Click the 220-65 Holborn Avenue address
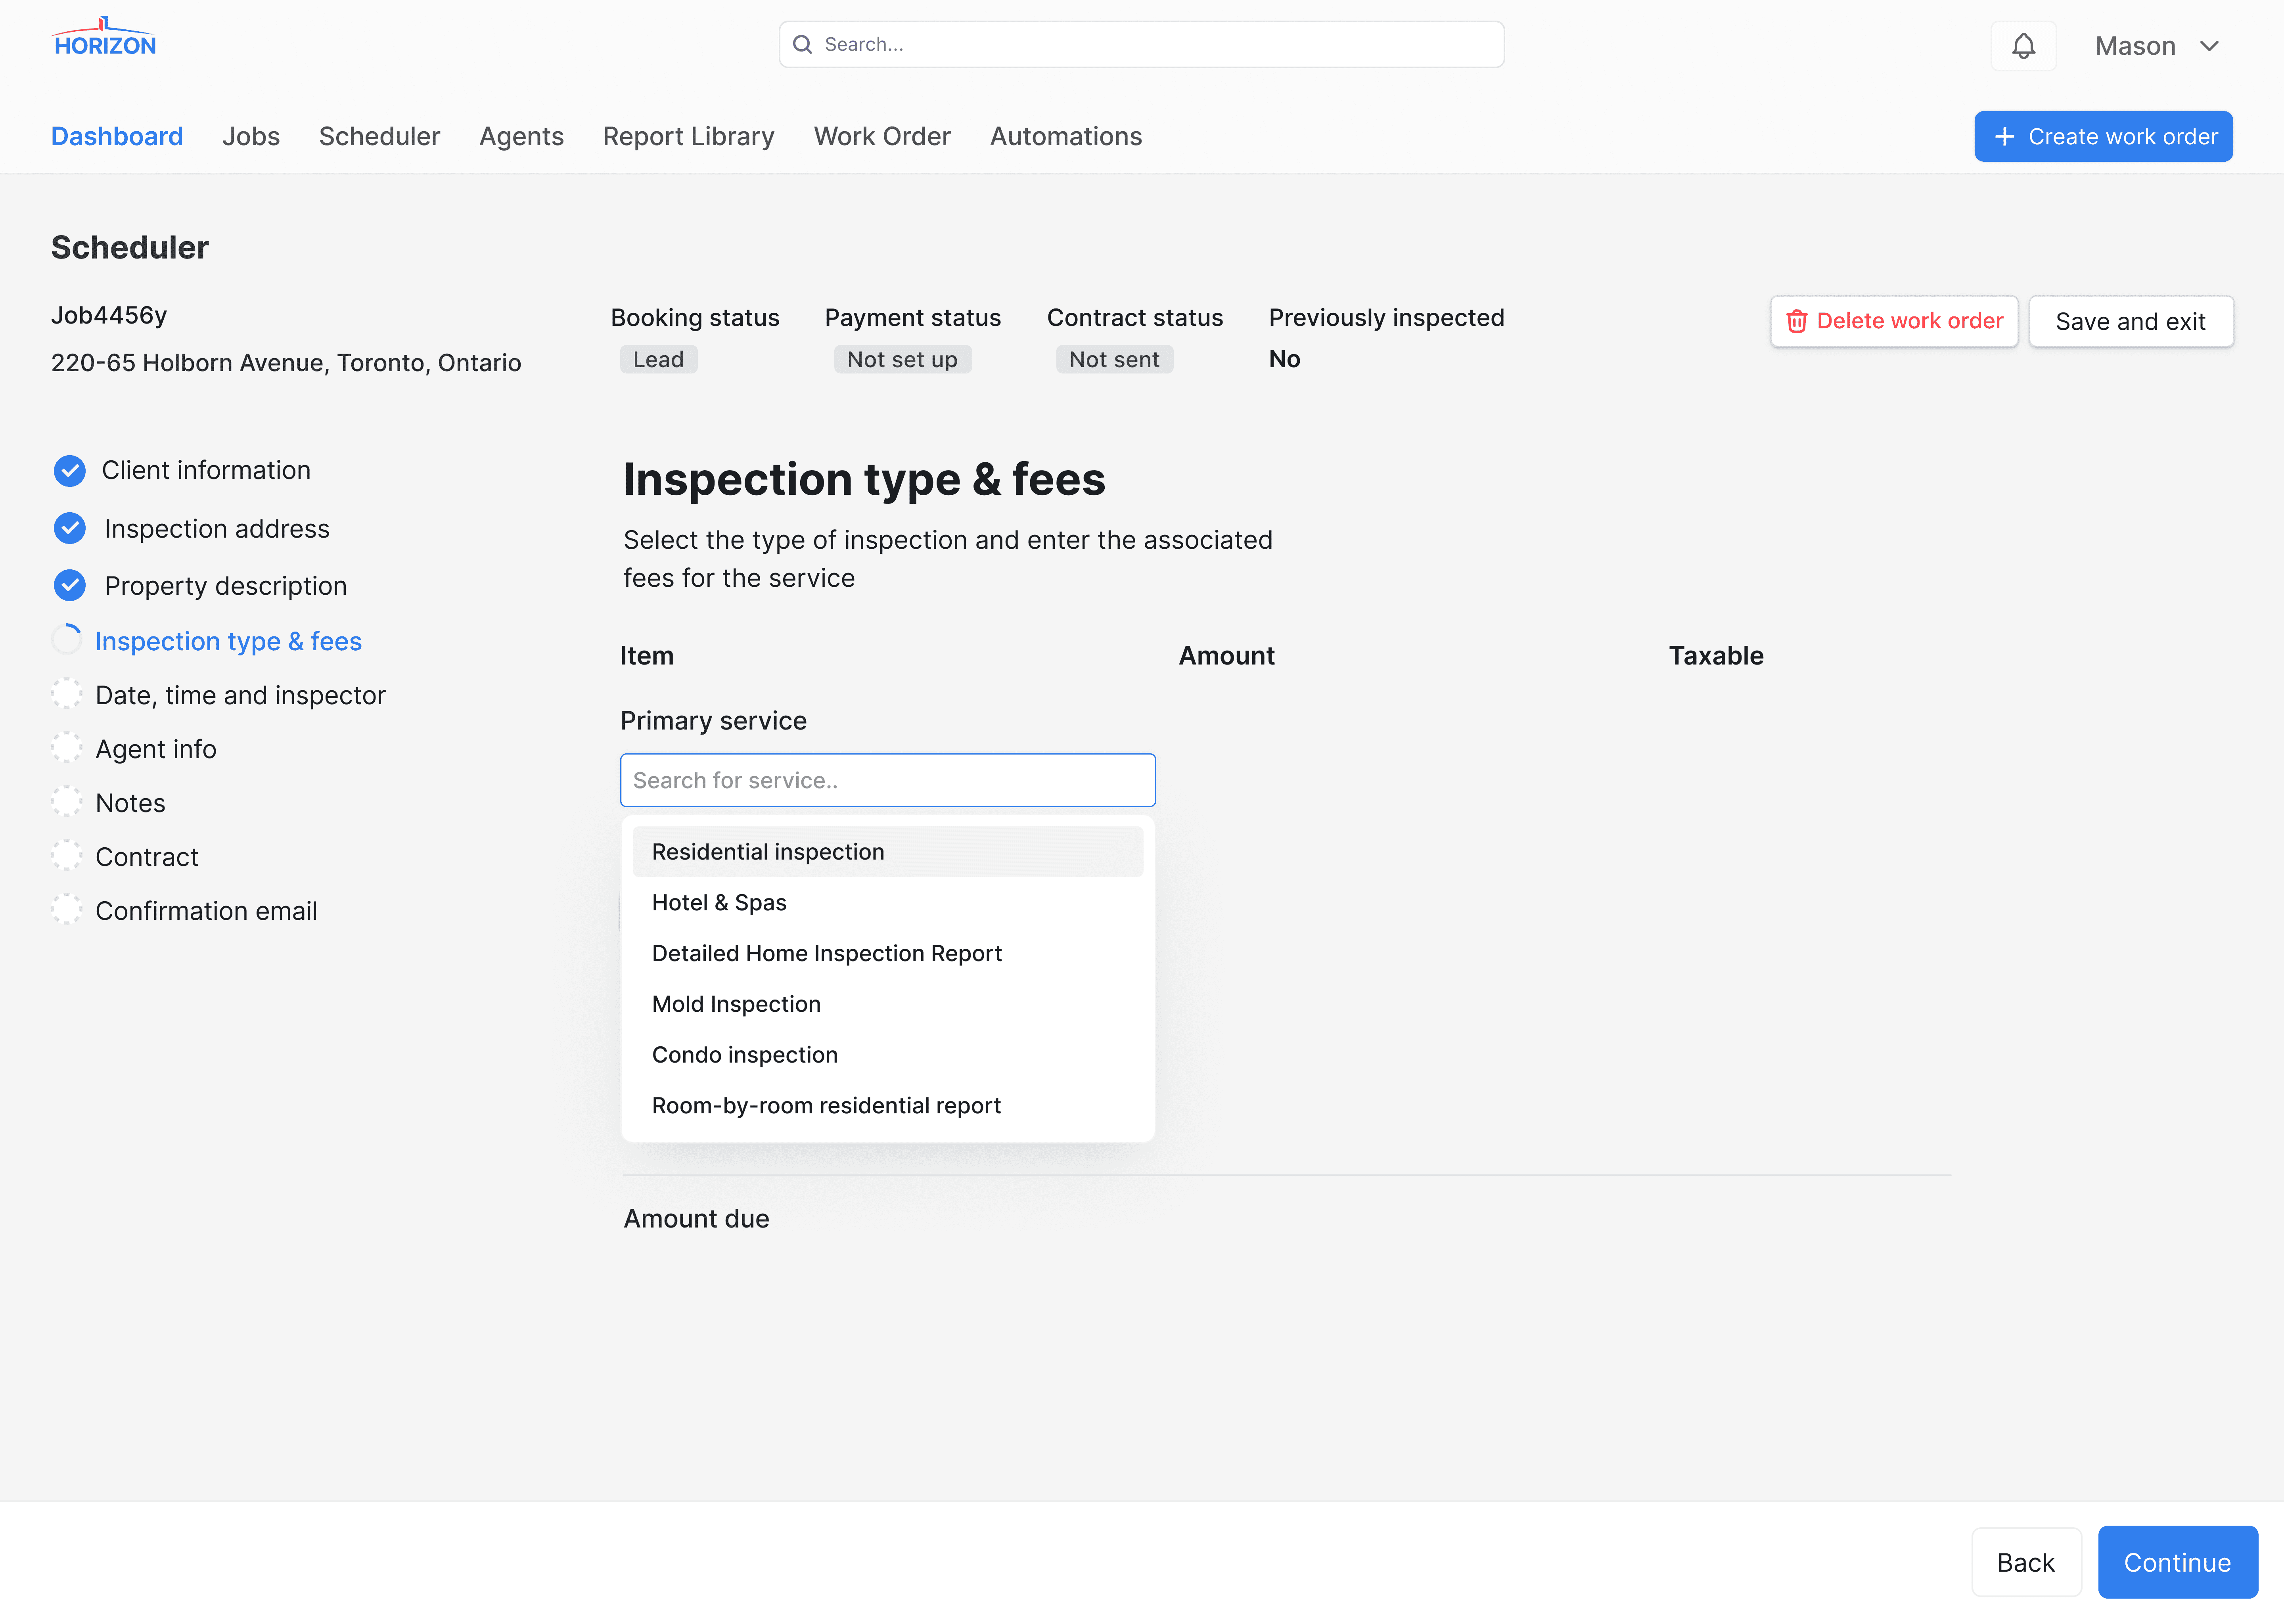 [x=286, y=363]
